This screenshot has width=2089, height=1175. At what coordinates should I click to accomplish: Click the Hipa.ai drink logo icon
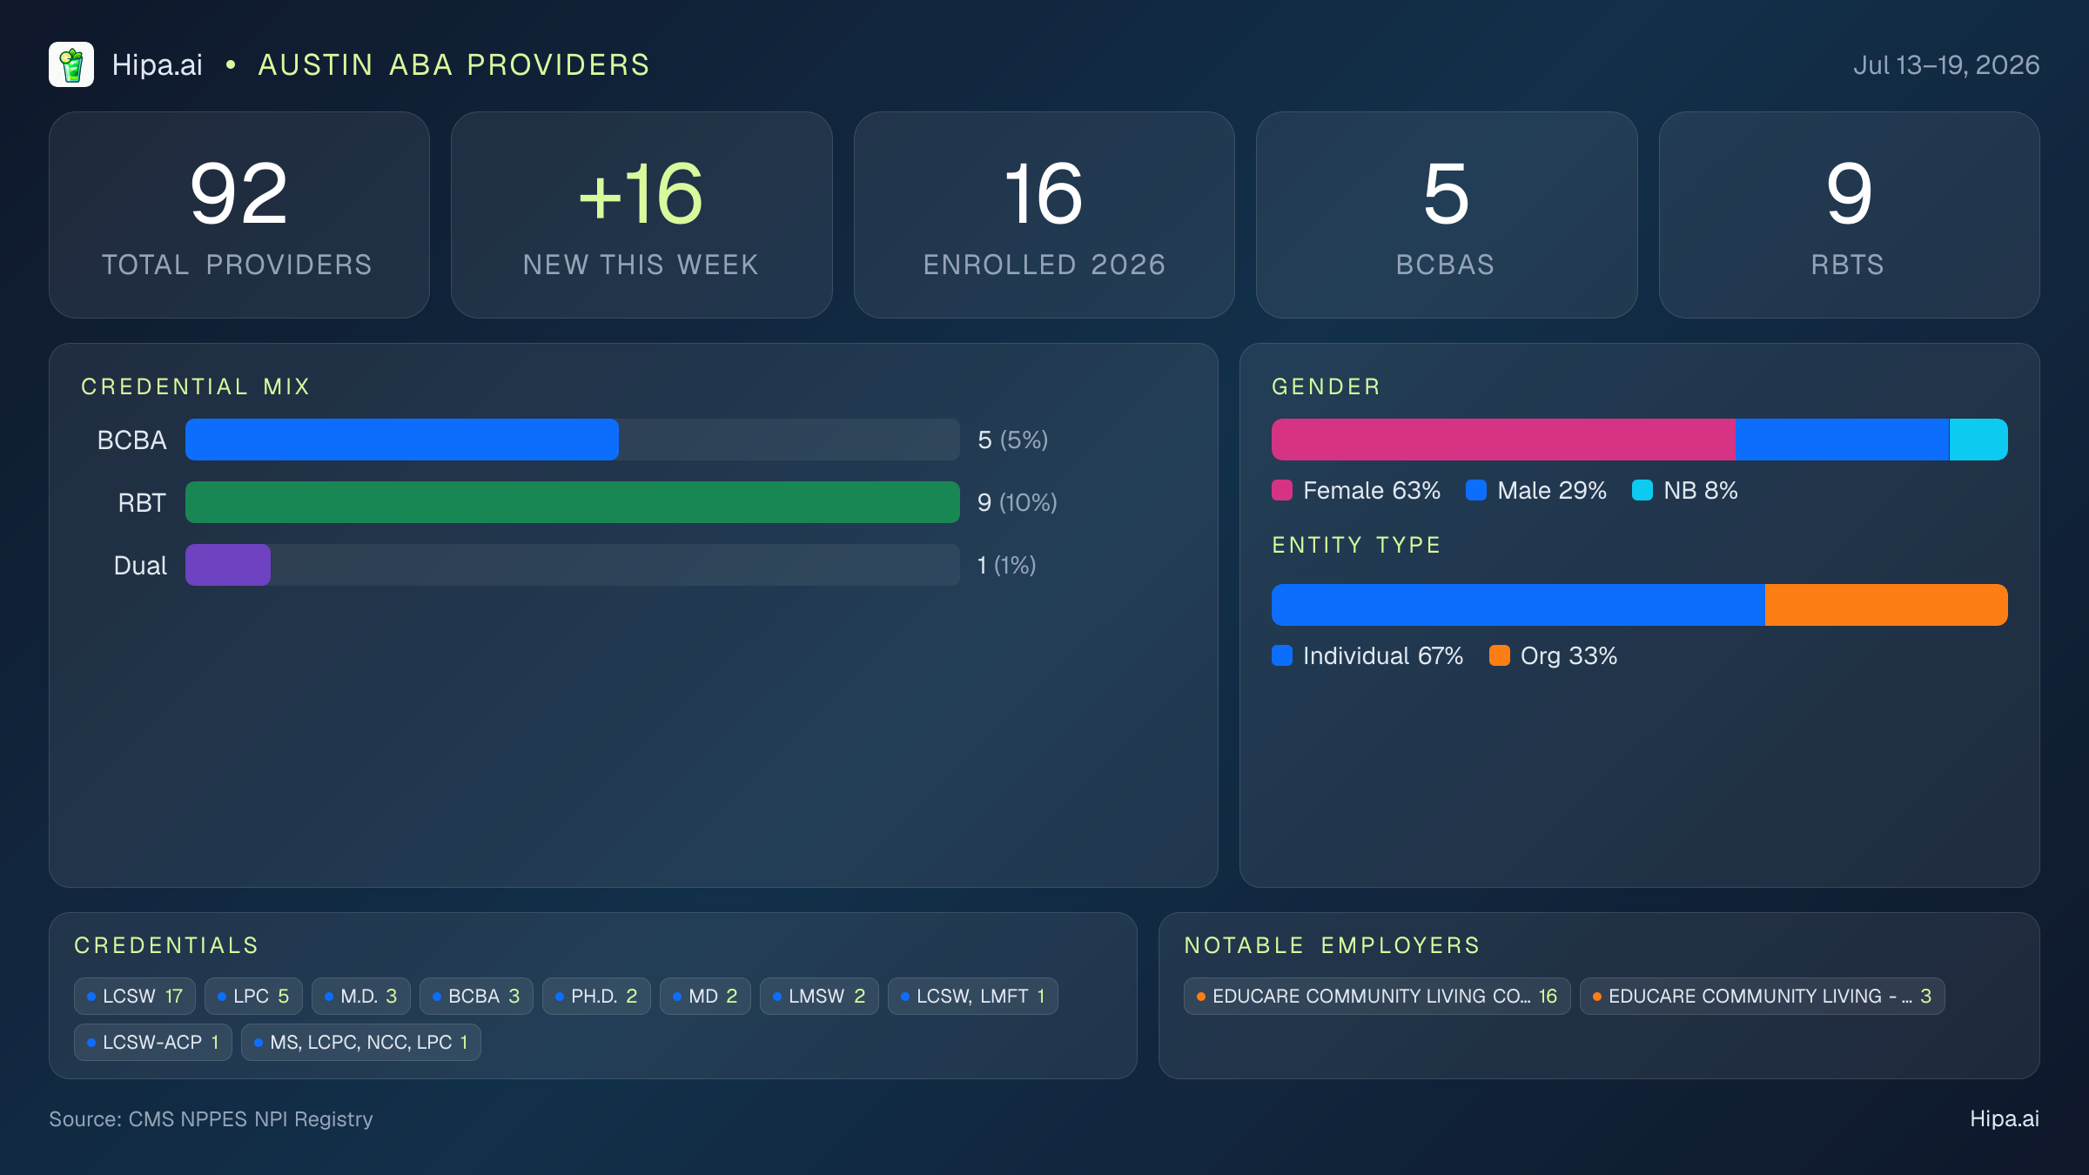[x=71, y=64]
